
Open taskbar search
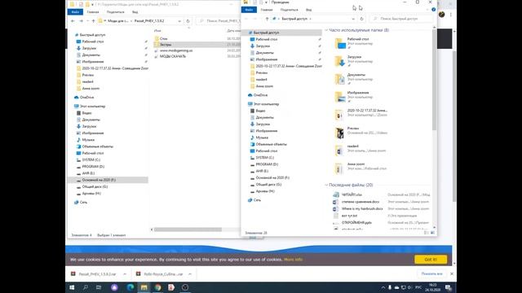pyautogui.click(x=85, y=287)
